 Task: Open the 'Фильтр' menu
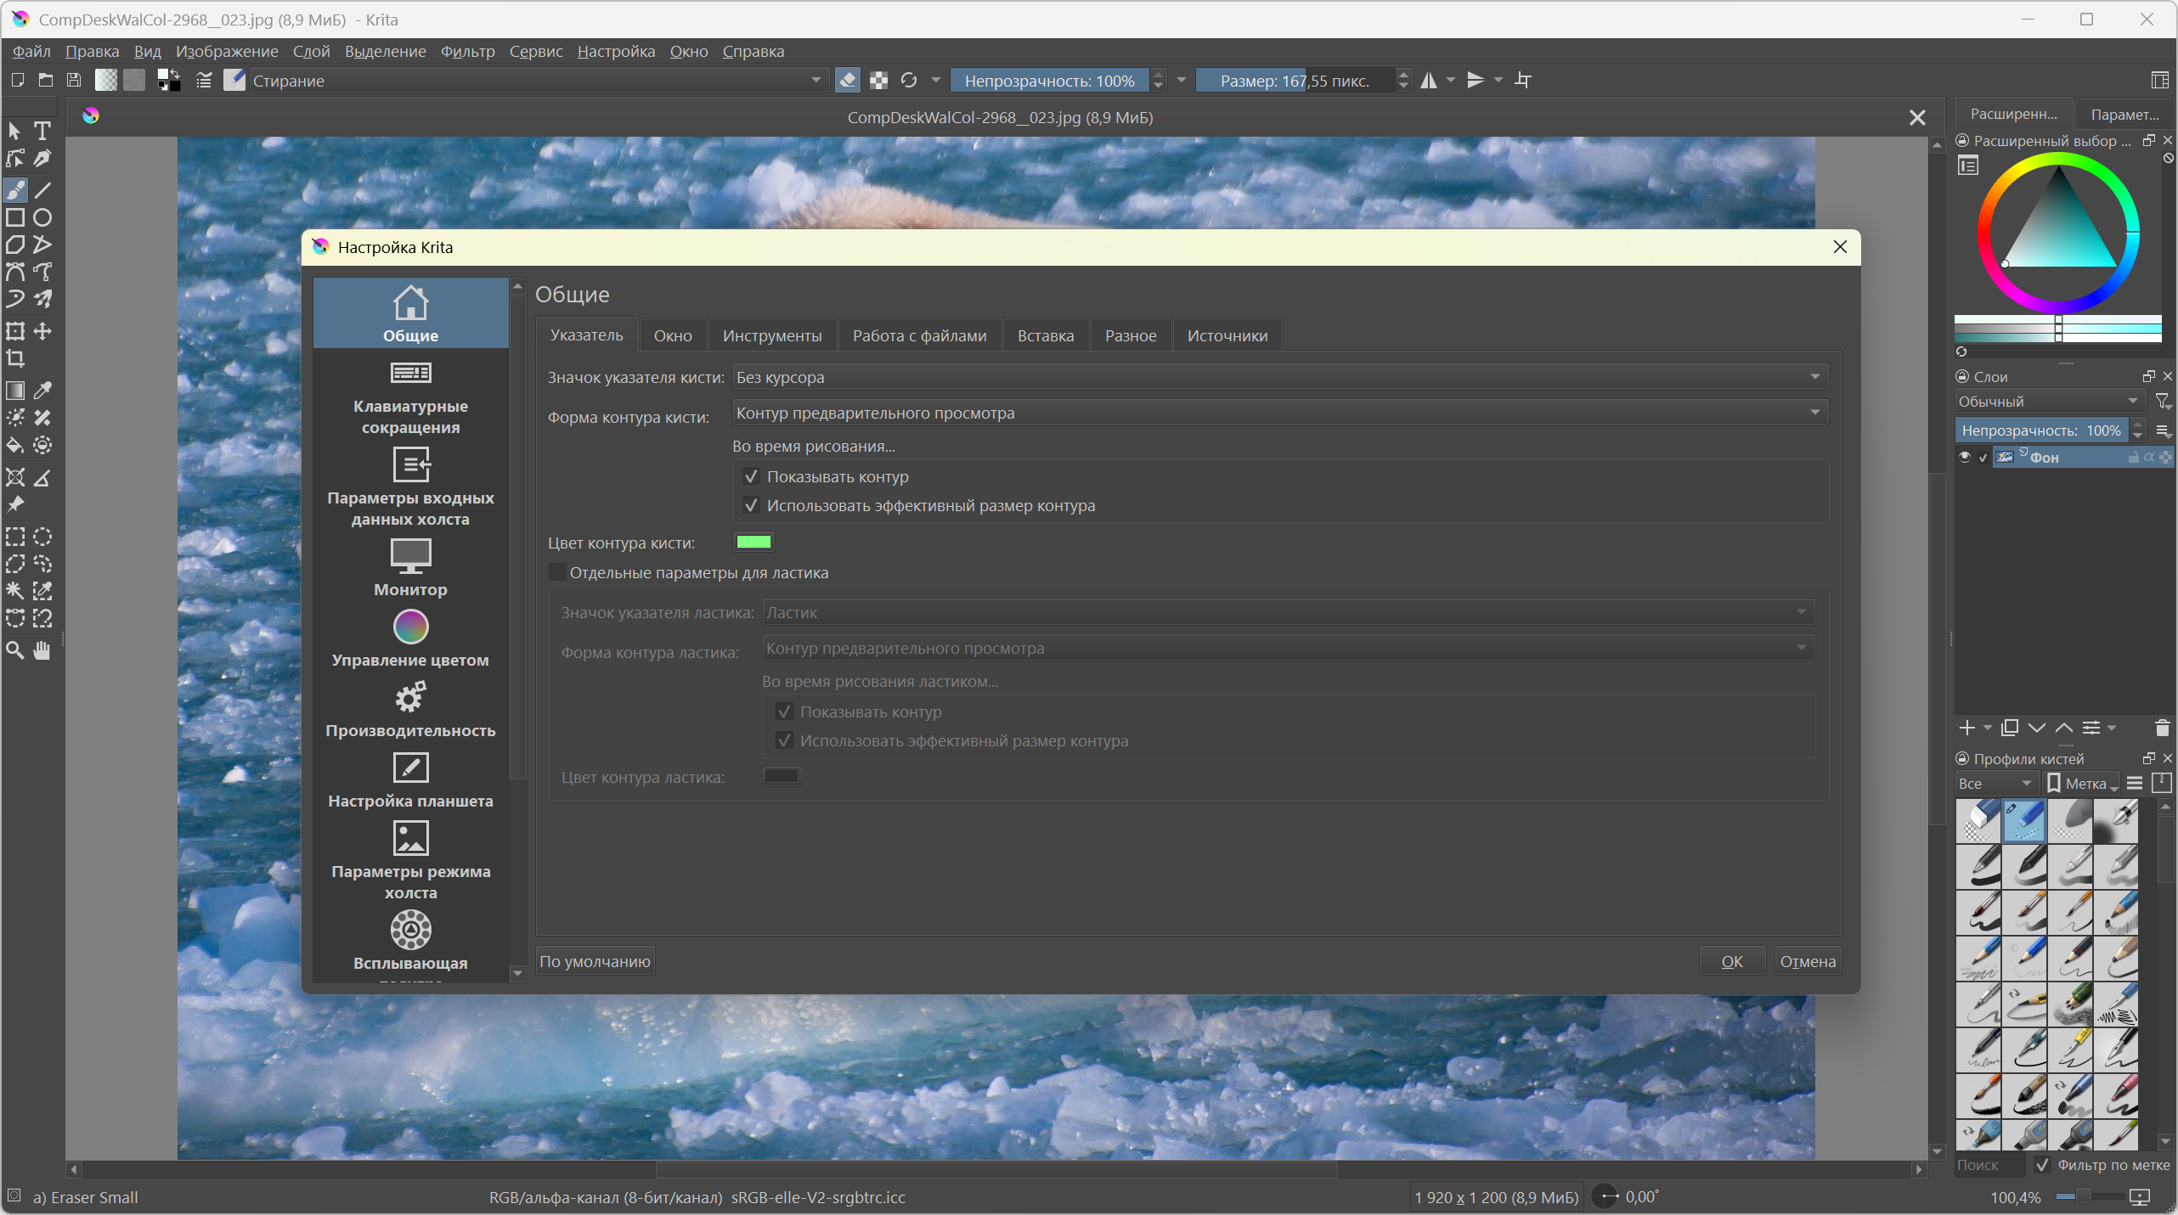point(467,51)
